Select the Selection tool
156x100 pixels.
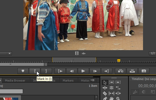click(105, 83)
